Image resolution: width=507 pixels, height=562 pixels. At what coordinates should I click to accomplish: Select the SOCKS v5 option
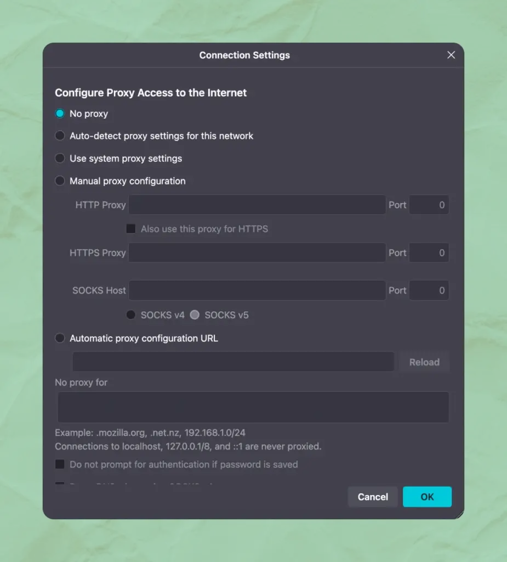click(195, 314)
